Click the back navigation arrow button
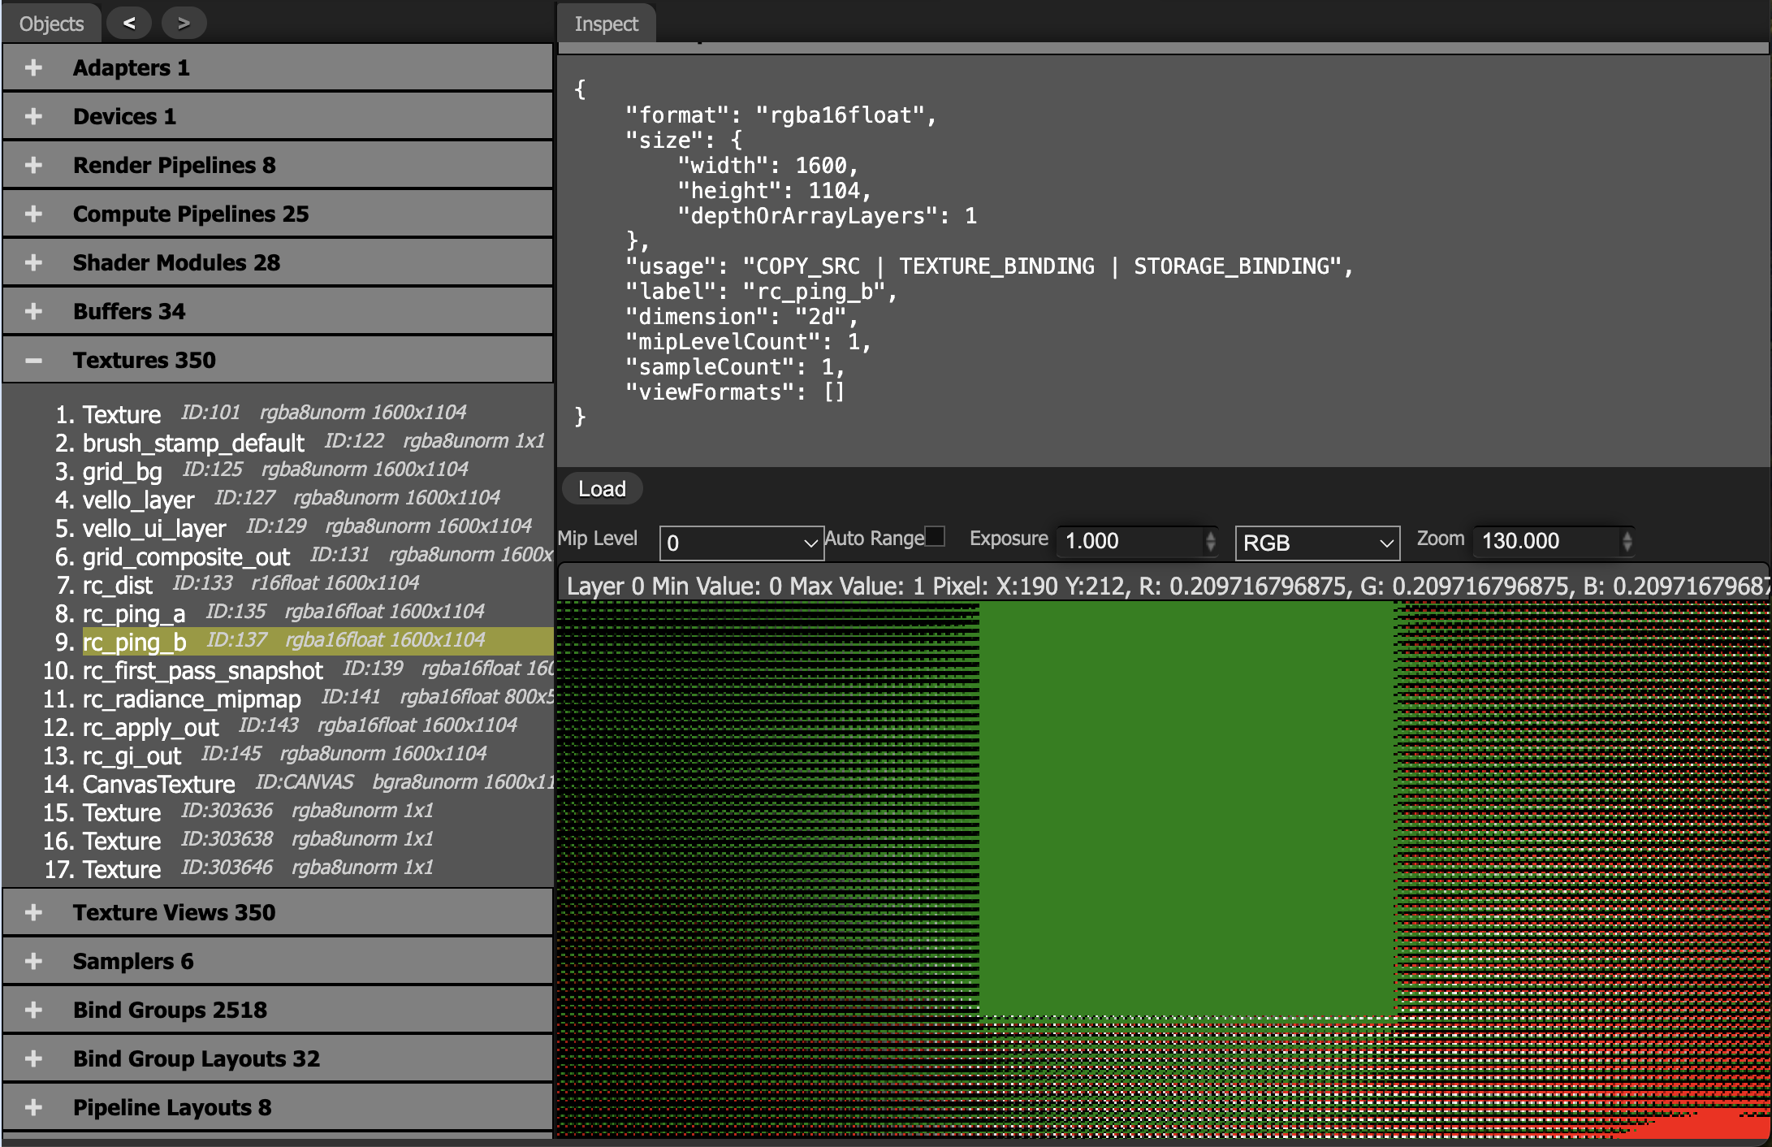1772x1147 pixels. pos(129,23)
